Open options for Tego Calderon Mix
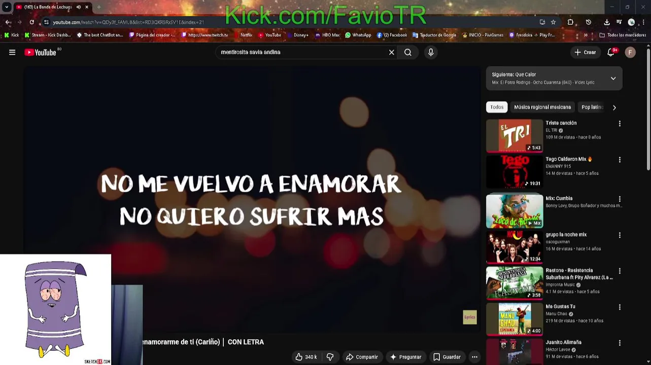 [x=620, y=160]
